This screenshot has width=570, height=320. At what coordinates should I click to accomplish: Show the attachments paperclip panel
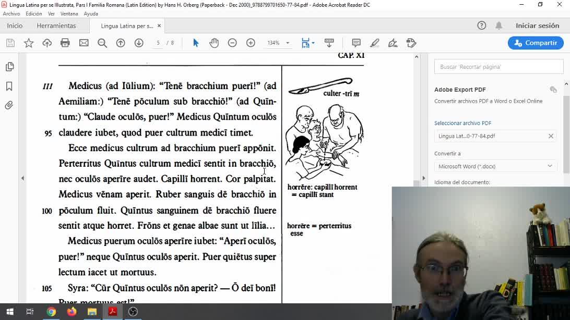coord(9,105)
